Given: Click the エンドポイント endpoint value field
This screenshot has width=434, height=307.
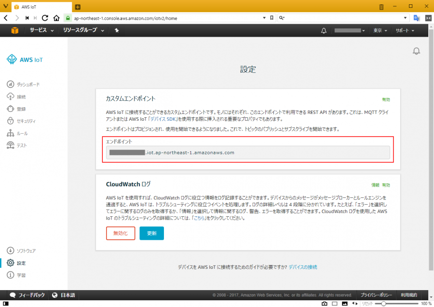Looking at the screenshot, I should click(x=248, y=153).
